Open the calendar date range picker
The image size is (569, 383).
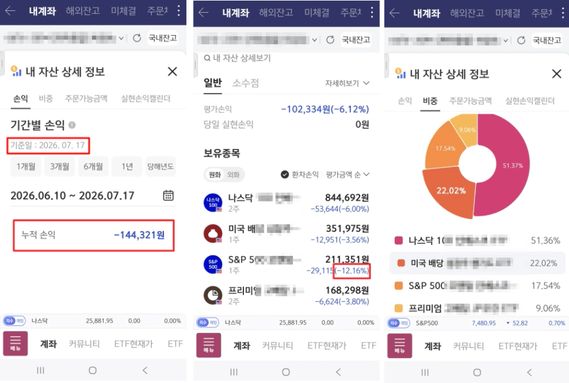click(168, 195)
